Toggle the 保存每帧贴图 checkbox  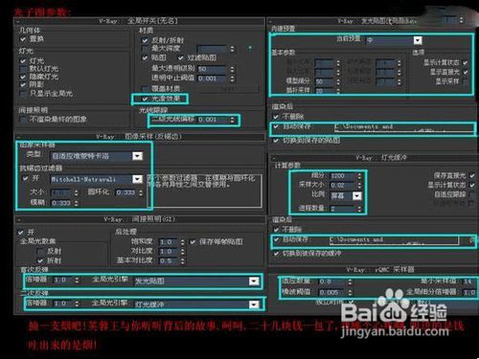point(193,242)
